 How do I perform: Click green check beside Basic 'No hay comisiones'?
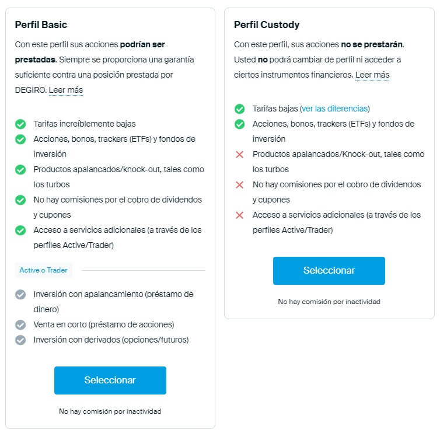click(20, 200)
